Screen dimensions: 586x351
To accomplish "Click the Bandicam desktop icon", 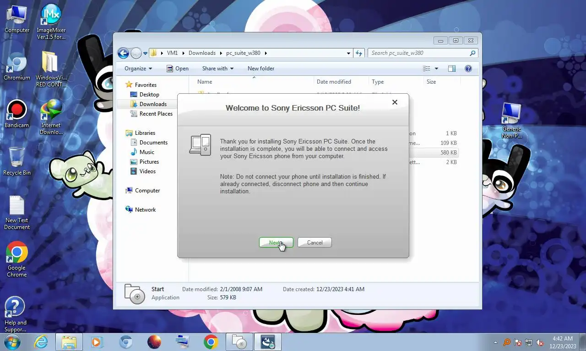I will 17,114.
